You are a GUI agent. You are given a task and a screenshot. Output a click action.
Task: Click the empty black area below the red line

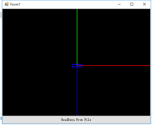pos(114,91)
